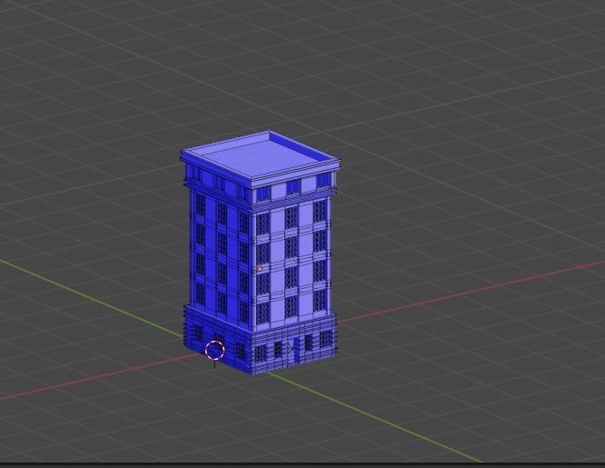Click the orange origin point on building
605x468 pixels.
coord(260,268)
